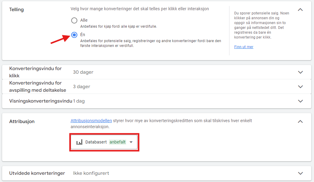Click the bar chart icon beside Databasert

pos(79,142)
